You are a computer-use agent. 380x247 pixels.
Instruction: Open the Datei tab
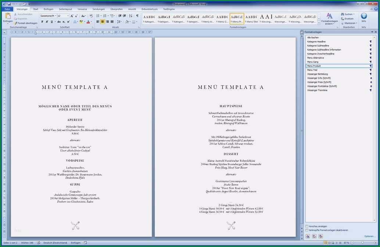click(x=7, y=9)
